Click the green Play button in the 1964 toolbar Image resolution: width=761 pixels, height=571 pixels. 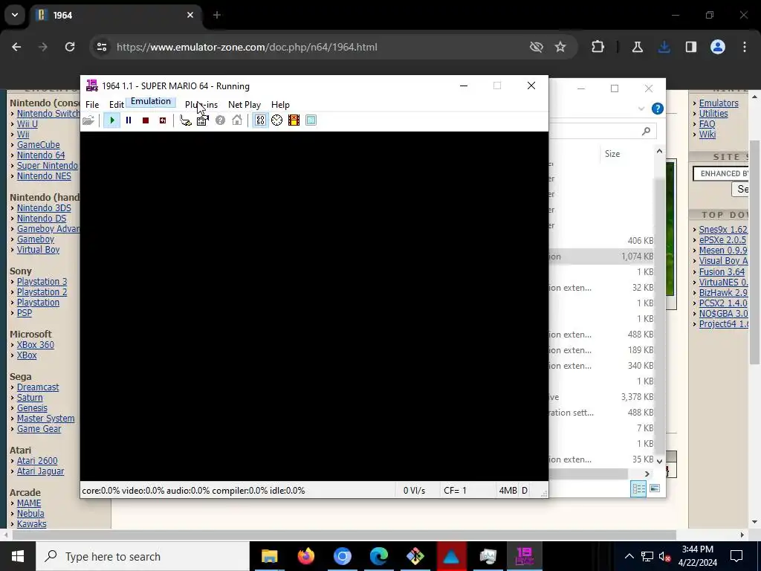pyautogui.click(x=112, y=120)
